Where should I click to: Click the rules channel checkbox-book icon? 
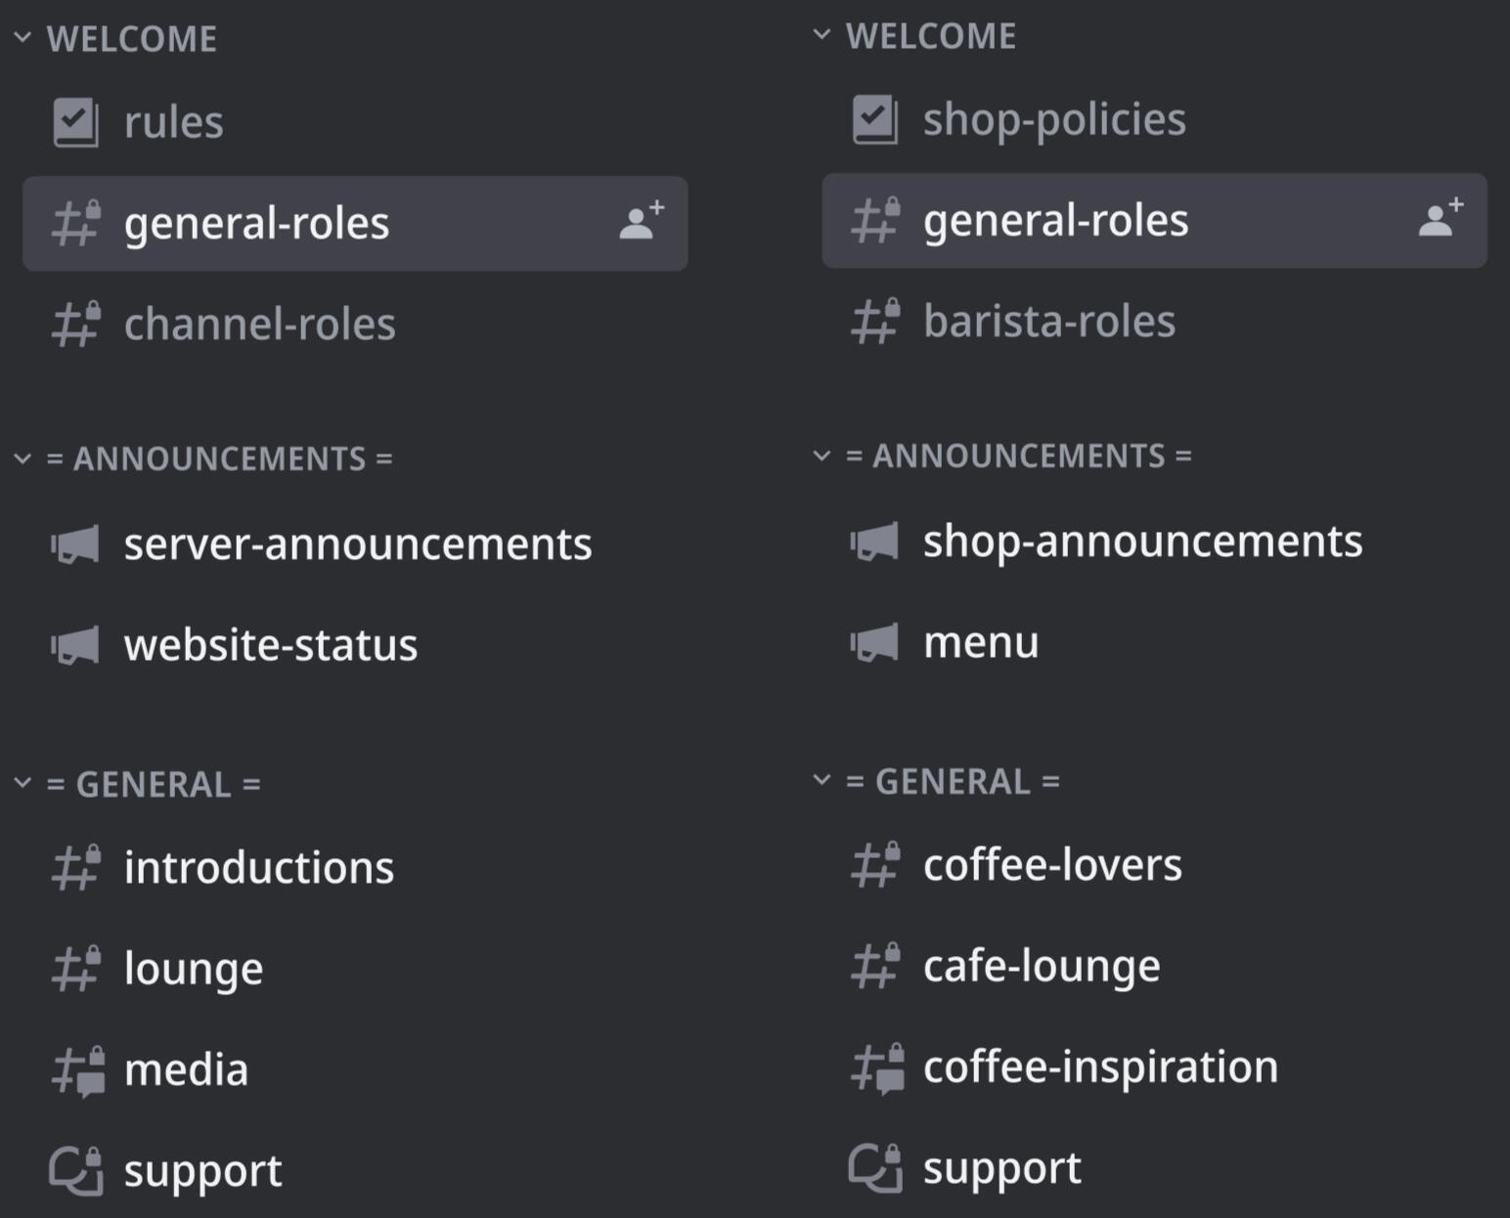point(75,122)
